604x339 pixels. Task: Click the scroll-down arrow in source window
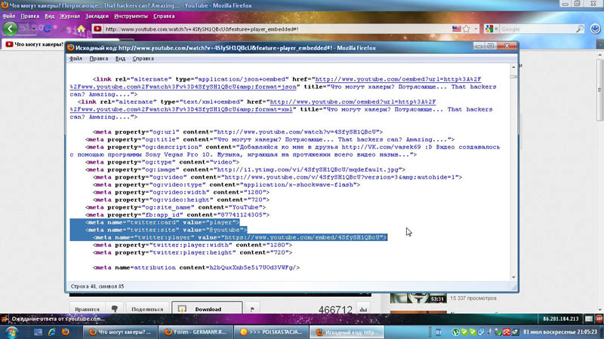click(513, 277)
